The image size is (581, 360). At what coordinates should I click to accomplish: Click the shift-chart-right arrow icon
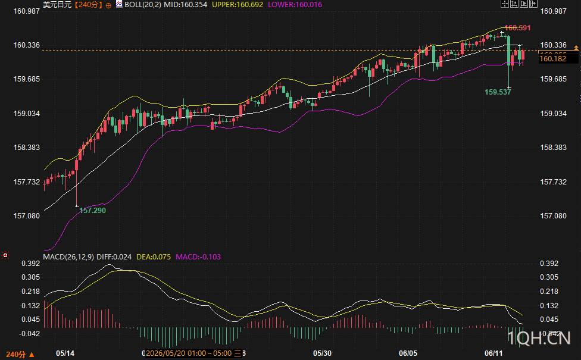pos(533,4)
